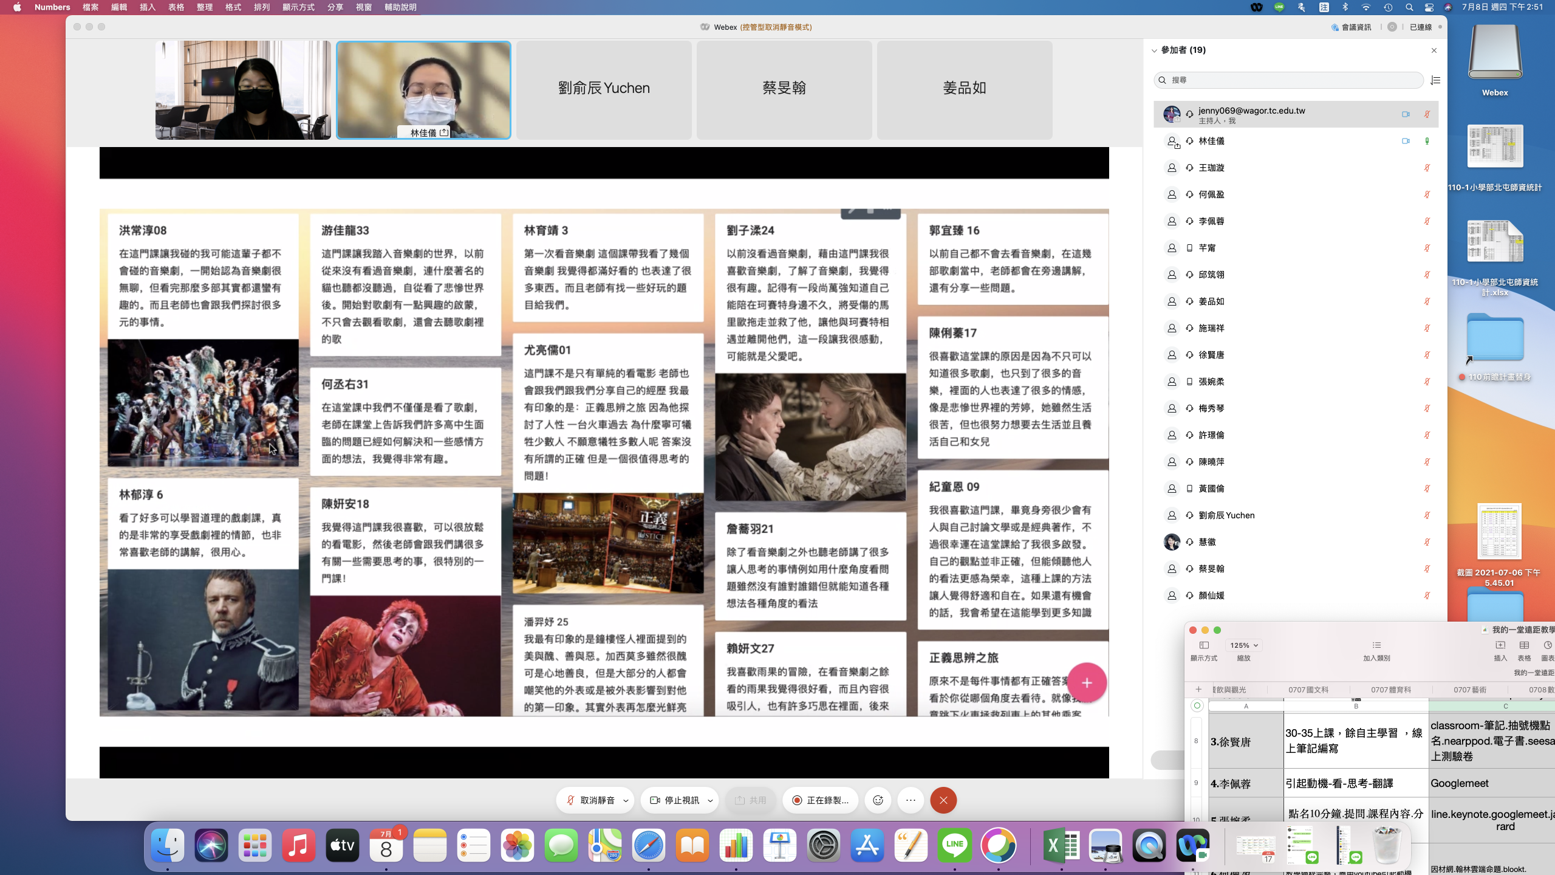Click the pink plus add post button
This screenshot has height=875, width=1555.
(x=1087, y=683)
